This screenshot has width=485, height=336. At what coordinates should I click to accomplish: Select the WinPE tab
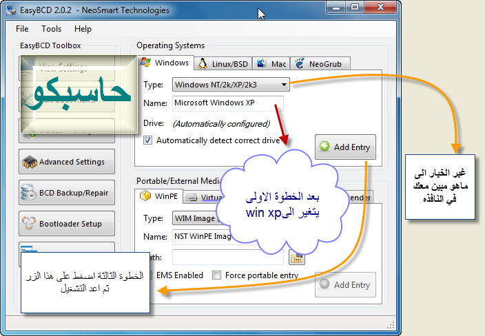pyautogui.click(x=159, y=196)
